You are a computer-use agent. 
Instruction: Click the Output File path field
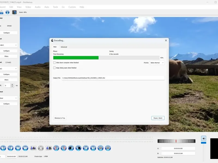point(113,78)
